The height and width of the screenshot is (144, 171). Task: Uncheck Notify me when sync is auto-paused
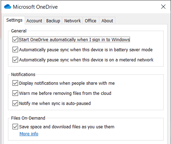(15, 103)
